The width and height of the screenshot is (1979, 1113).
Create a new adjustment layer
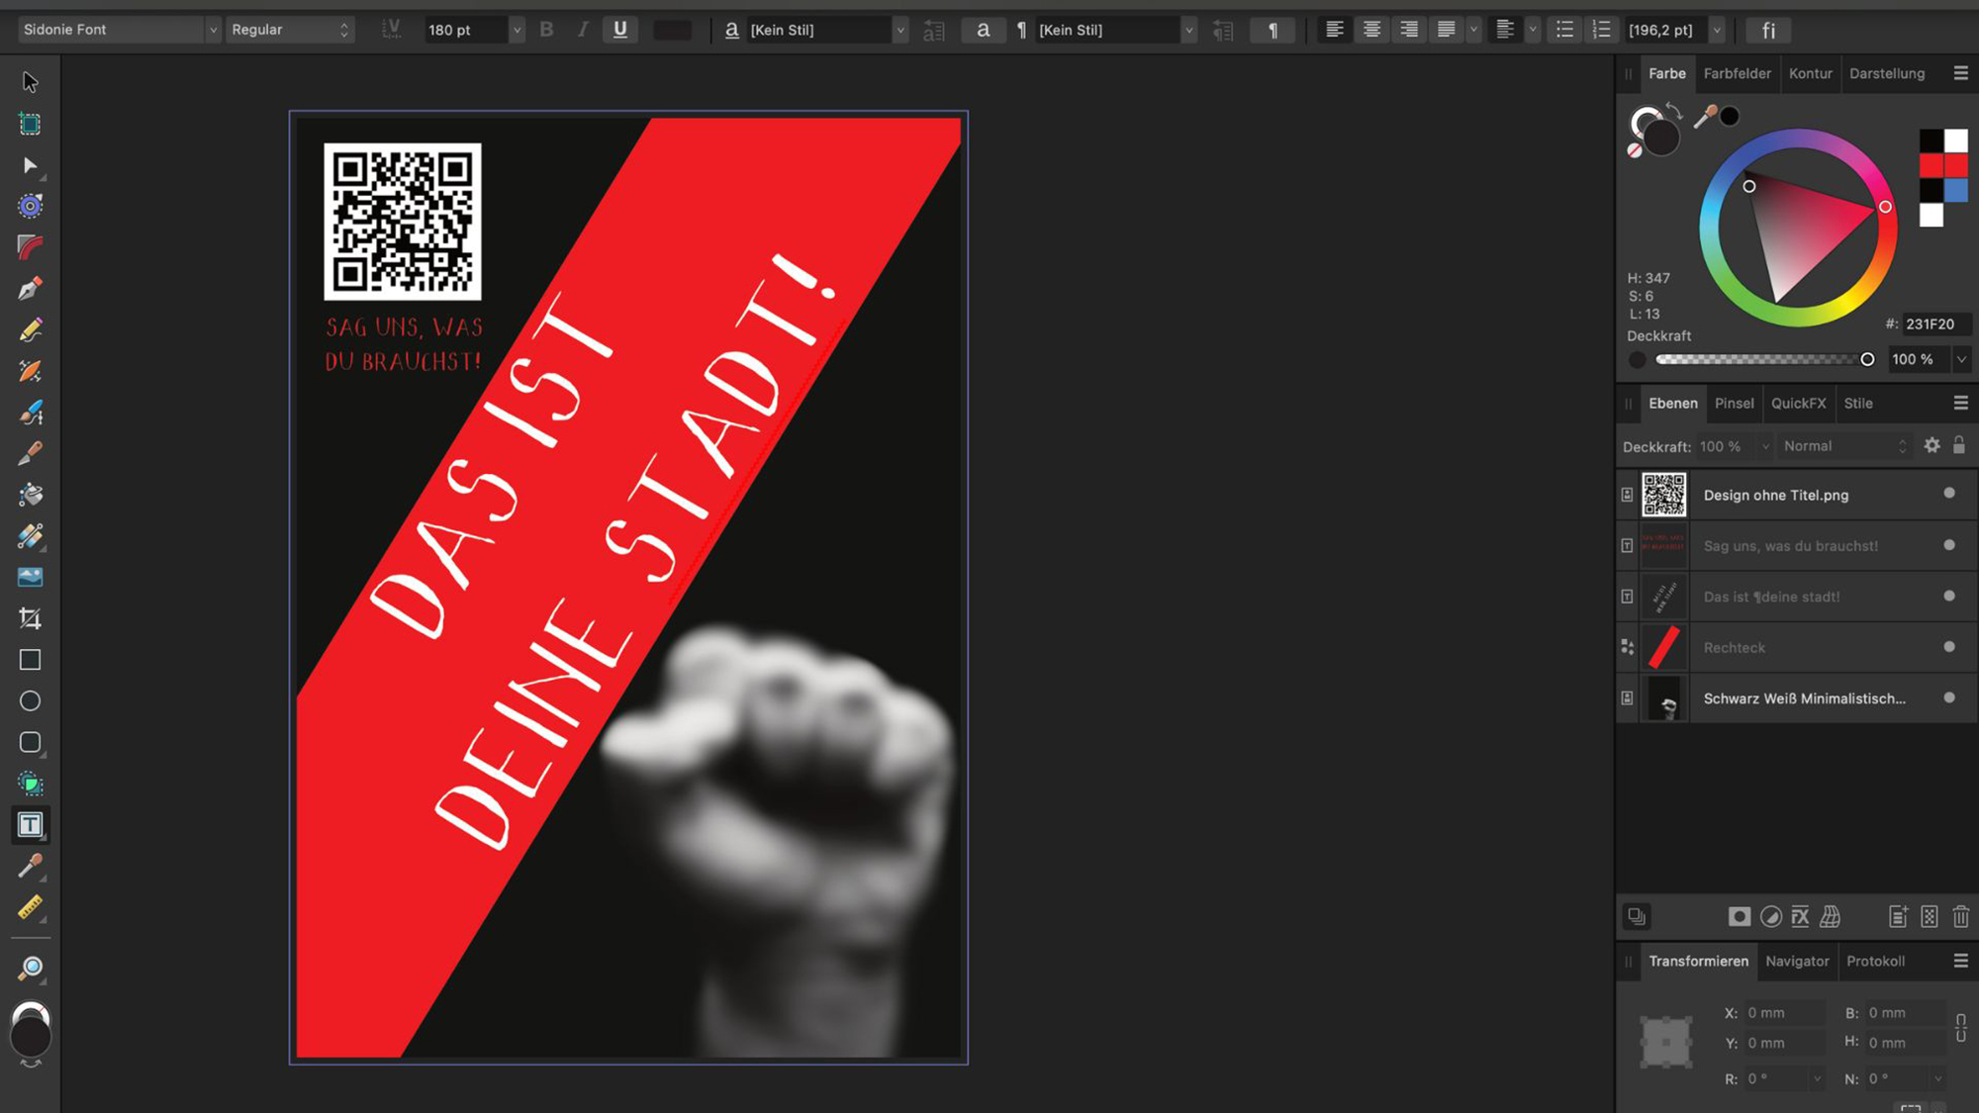point(1770,916)
